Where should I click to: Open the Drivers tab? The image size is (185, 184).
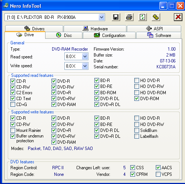[x=34, y=28]
